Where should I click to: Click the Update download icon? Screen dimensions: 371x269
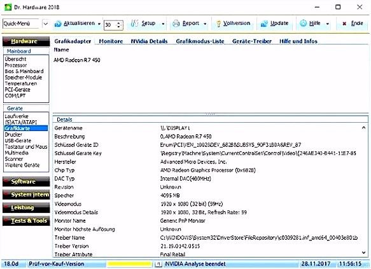pyautogui.click(x=264, y=24)
